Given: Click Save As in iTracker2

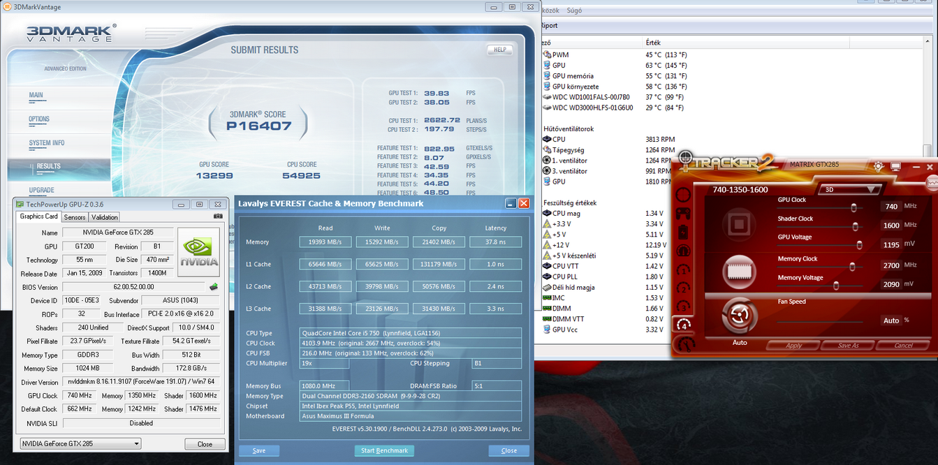Looking at the screenshot, I should (848, 346).
